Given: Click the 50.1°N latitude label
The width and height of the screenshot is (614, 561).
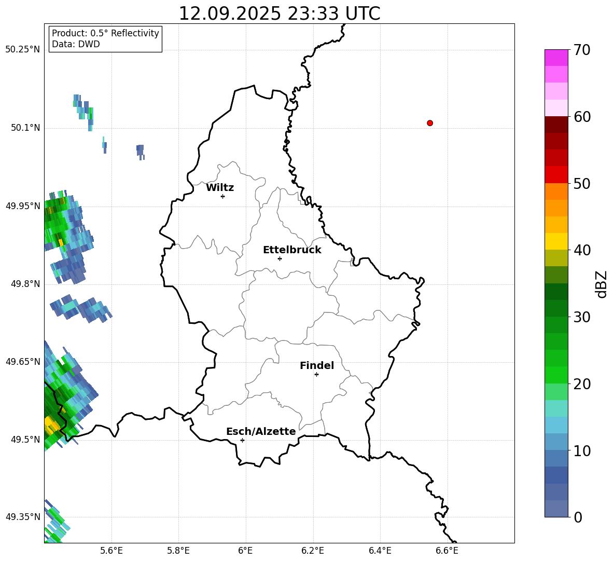Looking at the screenshot, I should [x=26, y=128].
